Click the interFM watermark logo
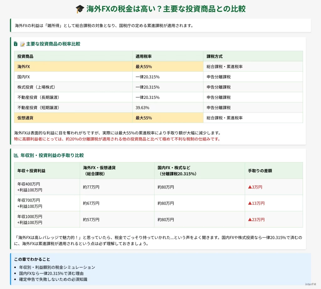Screen dimensions: 321x289 pos(312,284)
